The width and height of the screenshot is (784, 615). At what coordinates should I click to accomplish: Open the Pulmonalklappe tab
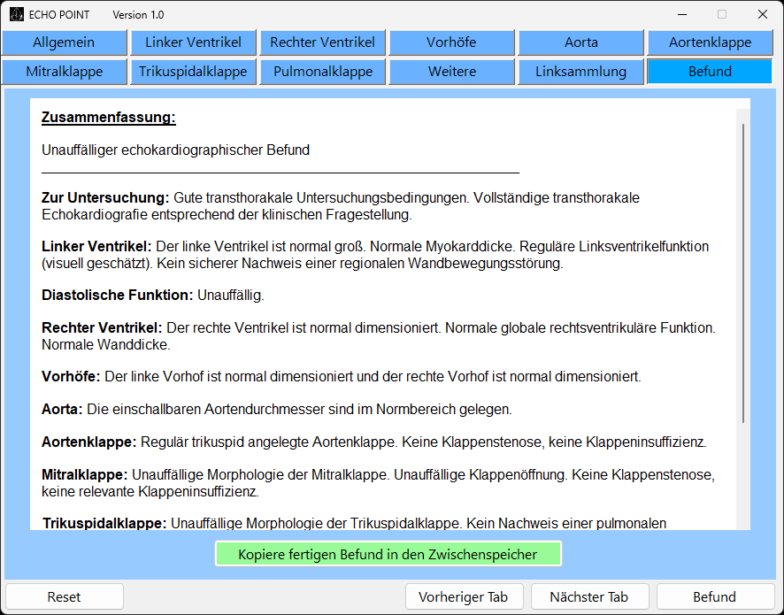tap(322, 72)
